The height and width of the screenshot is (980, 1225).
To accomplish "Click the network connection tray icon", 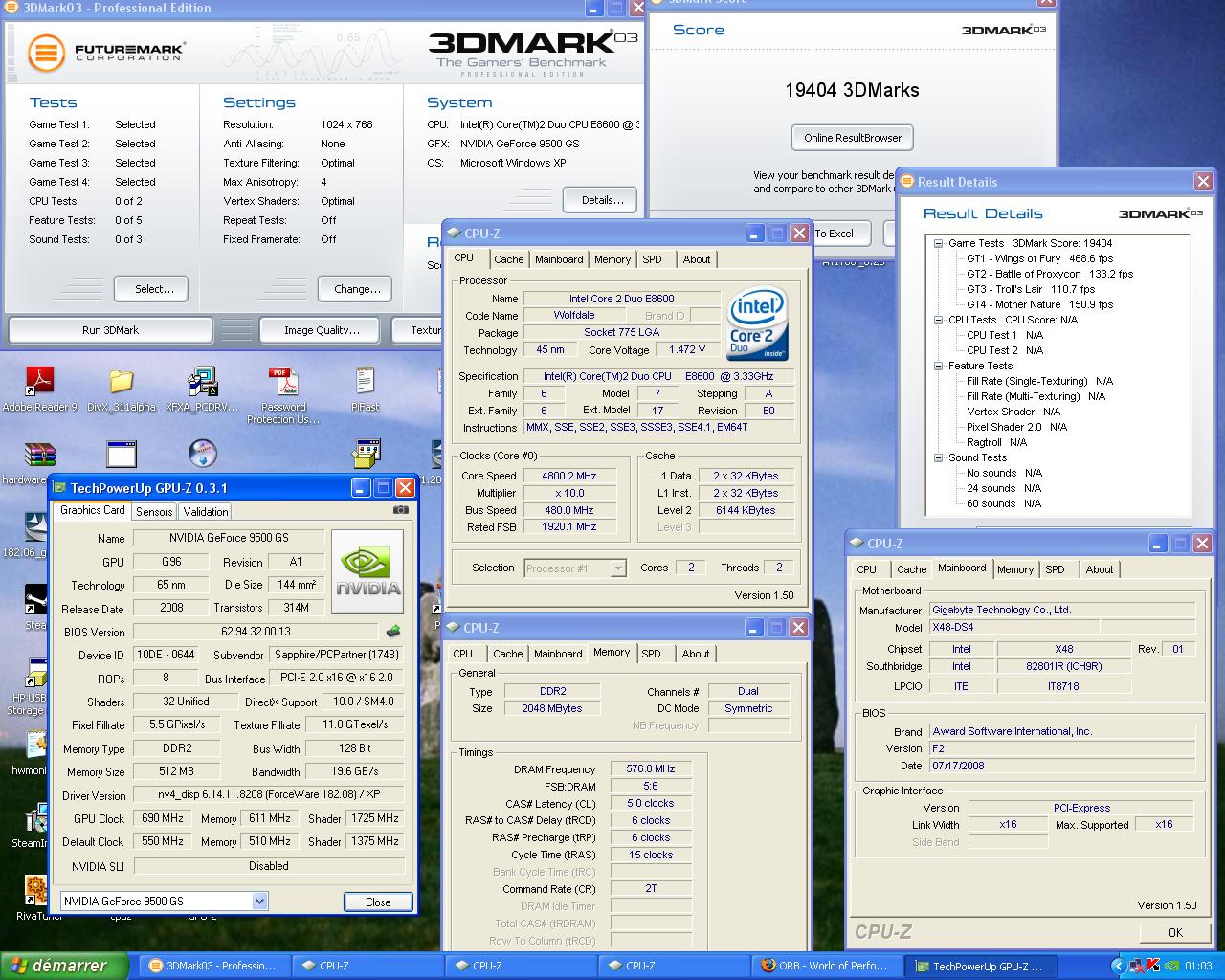I will tap(1135, 966).
